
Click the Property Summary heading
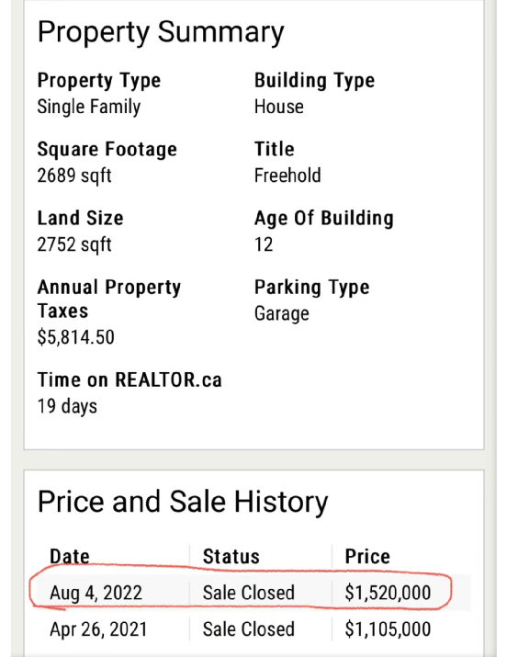(161, 33)
